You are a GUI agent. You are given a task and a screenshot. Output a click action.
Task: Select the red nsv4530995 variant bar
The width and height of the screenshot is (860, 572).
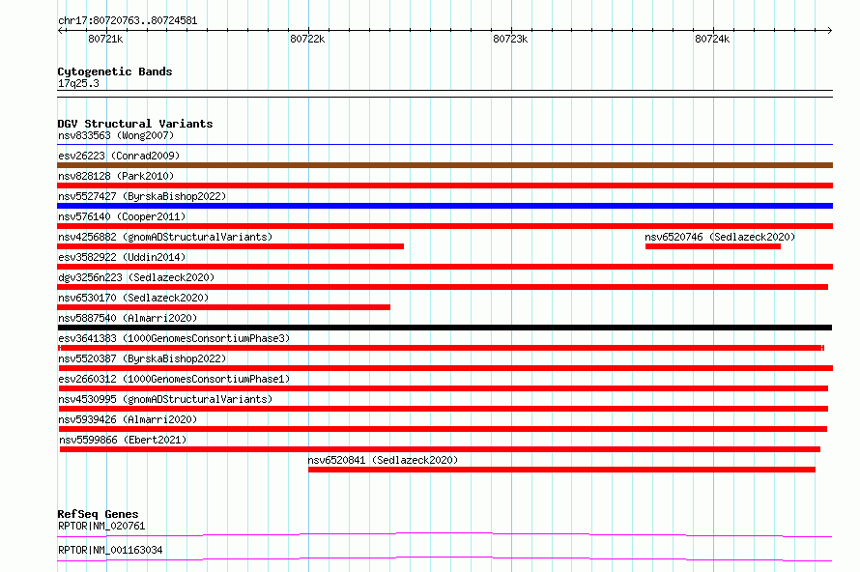(443, 409)
